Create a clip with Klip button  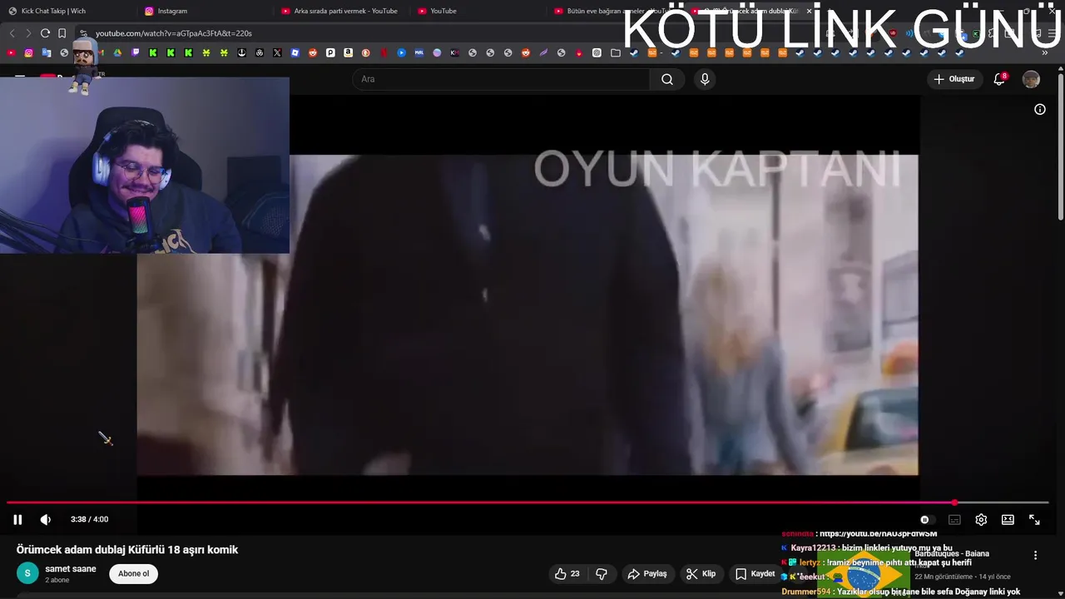point(701,573)
